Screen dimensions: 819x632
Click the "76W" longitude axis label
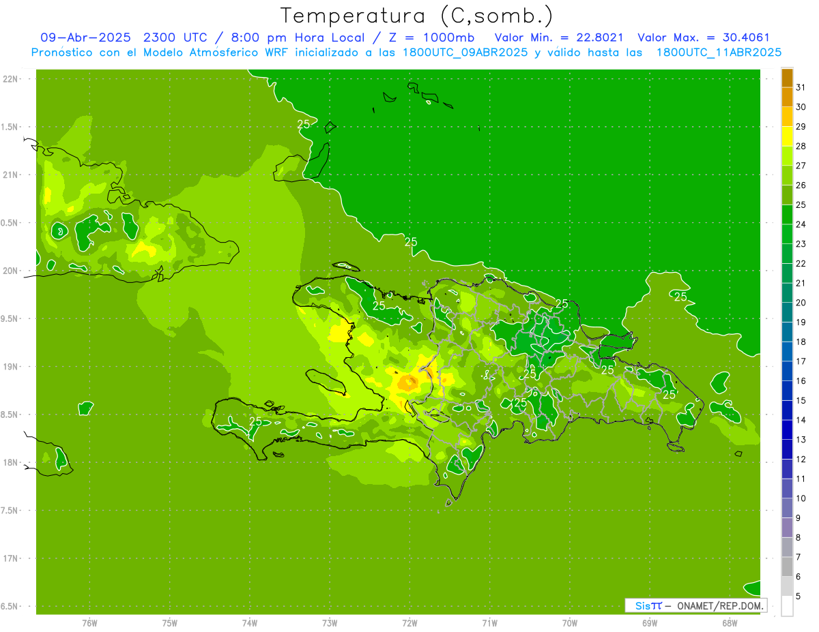(89, 622)
